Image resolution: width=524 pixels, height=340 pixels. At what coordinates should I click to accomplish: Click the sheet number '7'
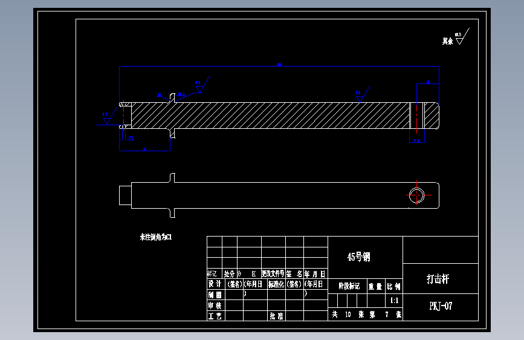pos(387,315)
